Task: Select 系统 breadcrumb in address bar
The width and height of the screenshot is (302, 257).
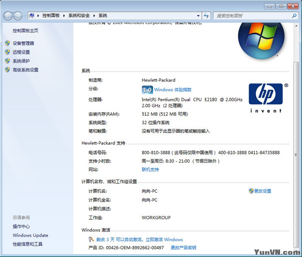Action: (103, 15)
